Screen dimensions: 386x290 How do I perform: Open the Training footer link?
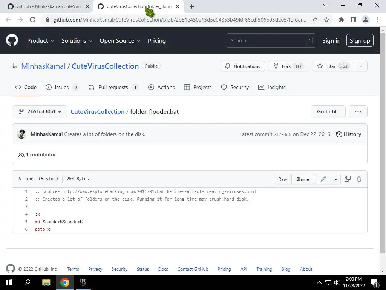pyautogui.click(x=264, y=269)
